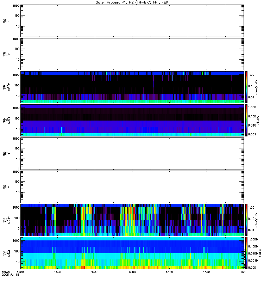Screen dimensions: 264x282
Task: Click the 1500 time axis label
Action: pyautogui.click(x=132, y=272)
